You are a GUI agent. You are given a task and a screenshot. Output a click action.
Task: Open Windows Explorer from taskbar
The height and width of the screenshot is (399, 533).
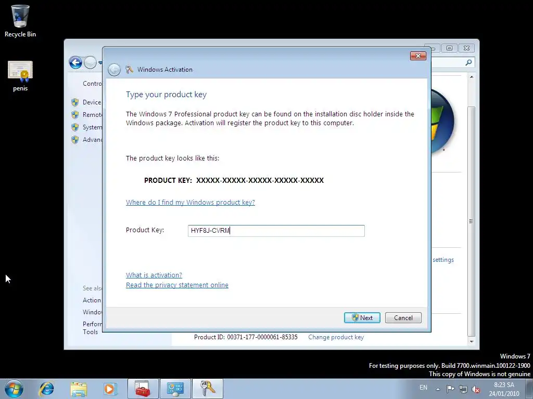[79, 389]
